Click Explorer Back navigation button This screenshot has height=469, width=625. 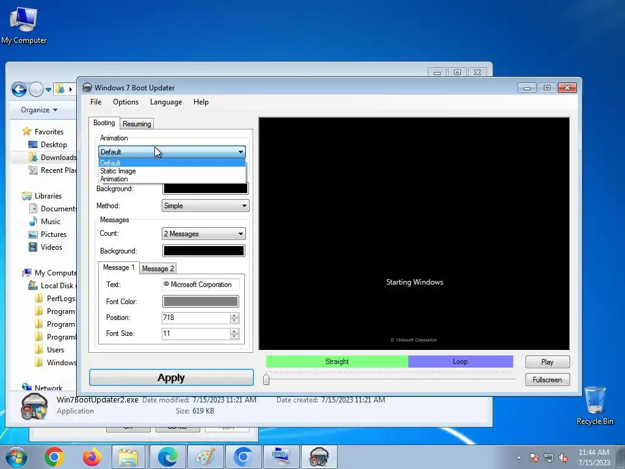click(x=19, y=89)
